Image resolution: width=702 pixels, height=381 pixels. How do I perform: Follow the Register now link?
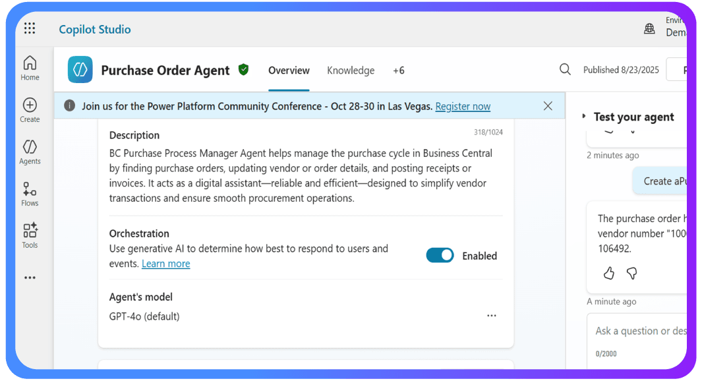(x=463, y=106)
